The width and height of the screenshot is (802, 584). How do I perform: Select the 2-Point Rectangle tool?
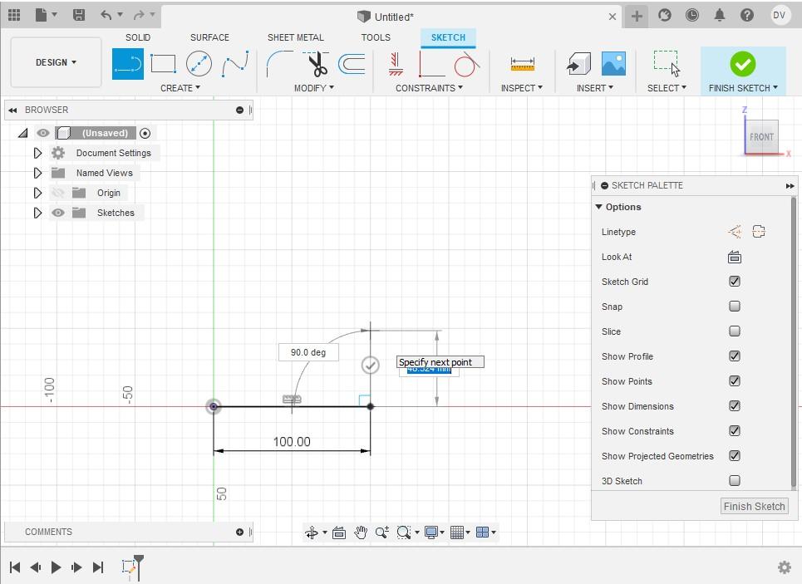(163, 64)
